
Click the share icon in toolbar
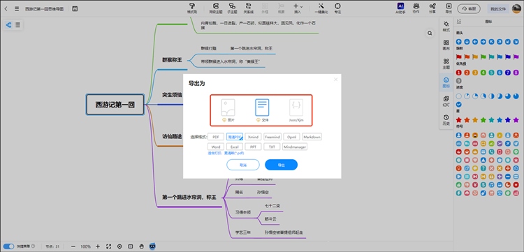point(432,8)
